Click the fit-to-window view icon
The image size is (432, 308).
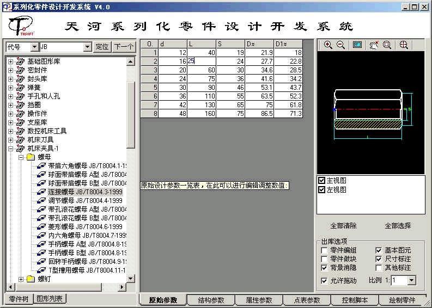coord(357,45)
